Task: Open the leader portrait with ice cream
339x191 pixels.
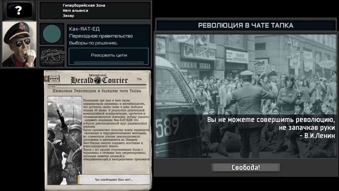Action: point(19,44)
